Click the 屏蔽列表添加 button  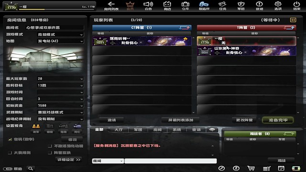click(x=181, y=120)
